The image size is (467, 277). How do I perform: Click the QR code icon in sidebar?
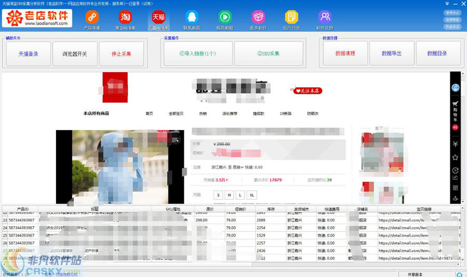[455, 188]
